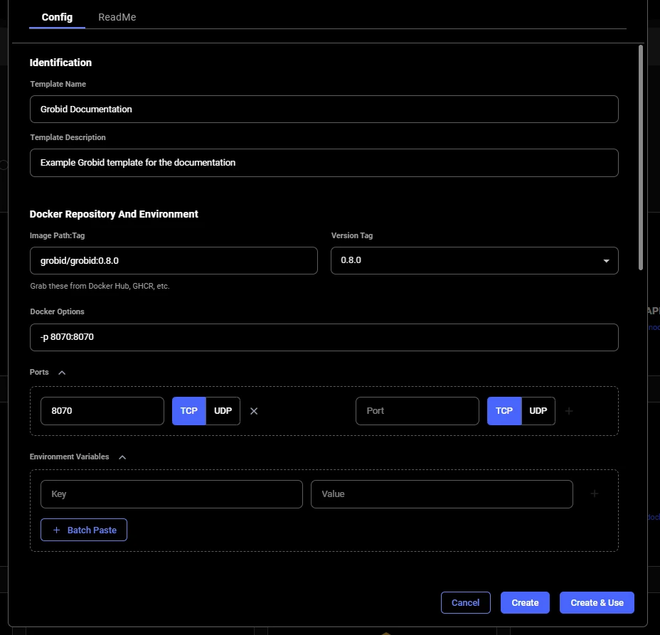The width and height of the screenshot is (660, 635).
Task: Select TCP for the new port
Action: point(504,411)
